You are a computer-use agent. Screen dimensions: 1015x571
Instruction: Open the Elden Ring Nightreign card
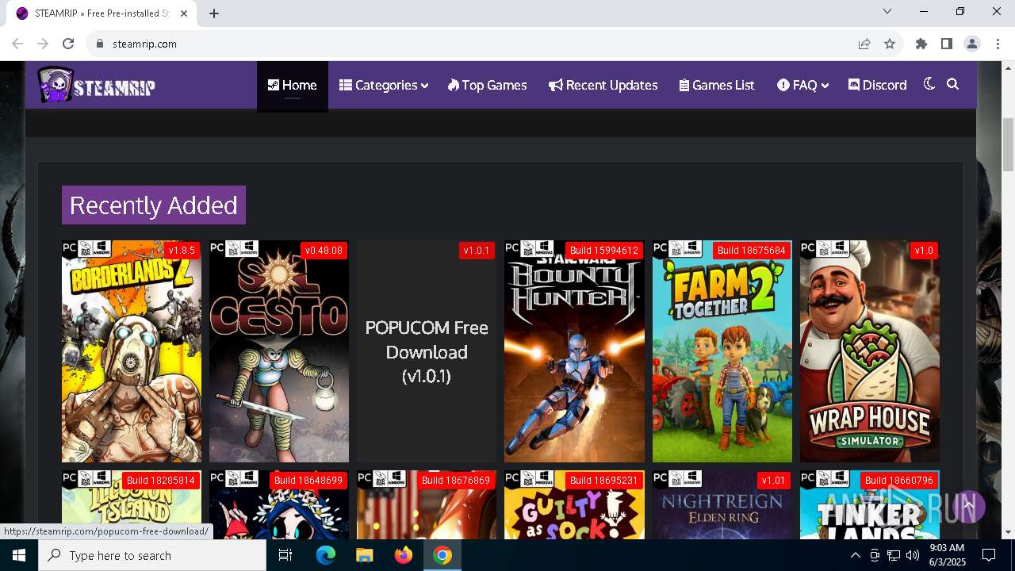[722, 506]
